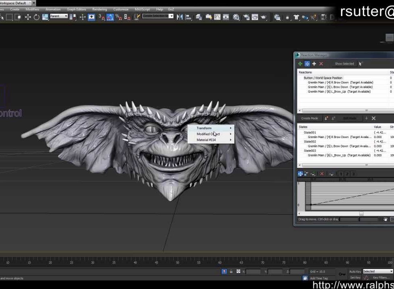Open the Graph Editors menu
This screenshot has height=289, width=394.
point(76,9)
